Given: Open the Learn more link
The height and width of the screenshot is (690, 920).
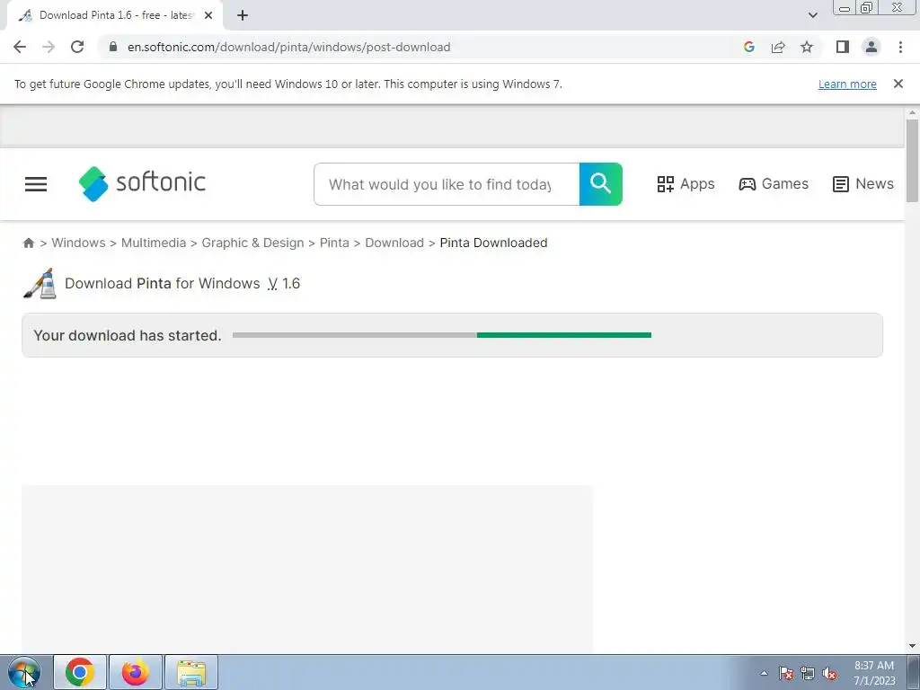Looking at the screenshot, I should pos(847,84).
